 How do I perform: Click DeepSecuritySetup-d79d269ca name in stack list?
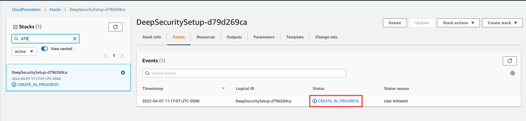click(x=39, y=72)
